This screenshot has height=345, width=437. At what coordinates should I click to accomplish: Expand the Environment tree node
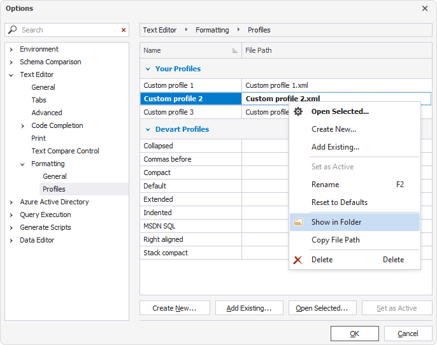(x=11, y=50)
